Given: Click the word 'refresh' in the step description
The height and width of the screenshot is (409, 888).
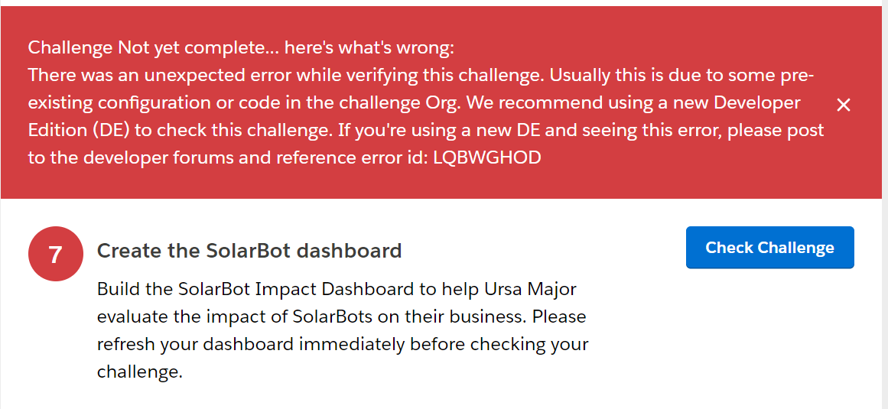Looking at the screenshot, I should coord(126,344).
